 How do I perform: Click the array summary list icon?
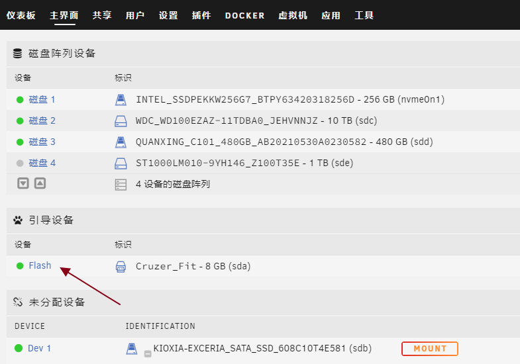coord(121,185)
